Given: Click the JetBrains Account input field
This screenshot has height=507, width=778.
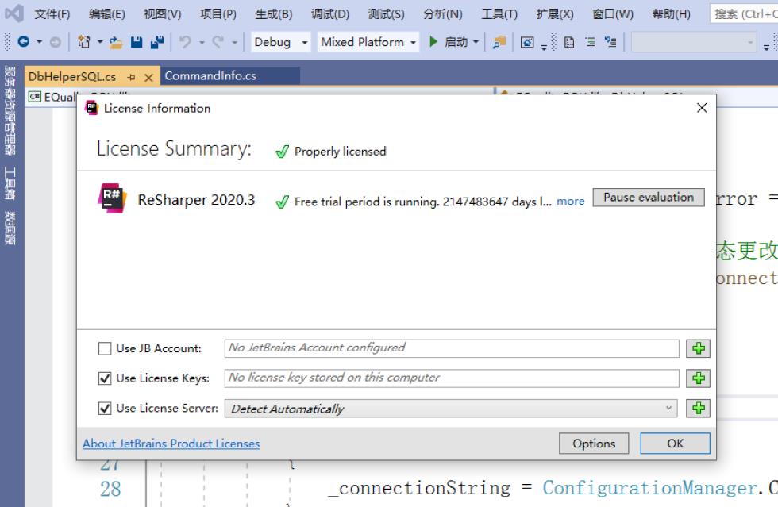Looking at the screenshot, I should (x=452, y=348).
